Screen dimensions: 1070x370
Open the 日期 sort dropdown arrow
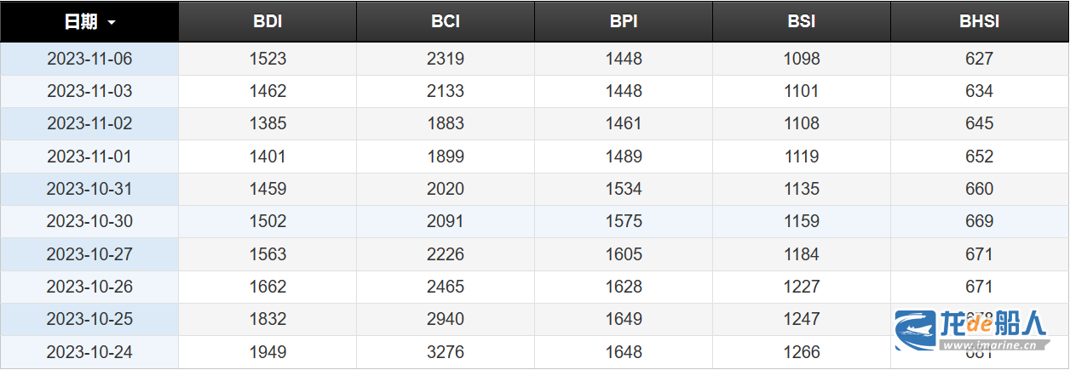[x=112, y=23]
